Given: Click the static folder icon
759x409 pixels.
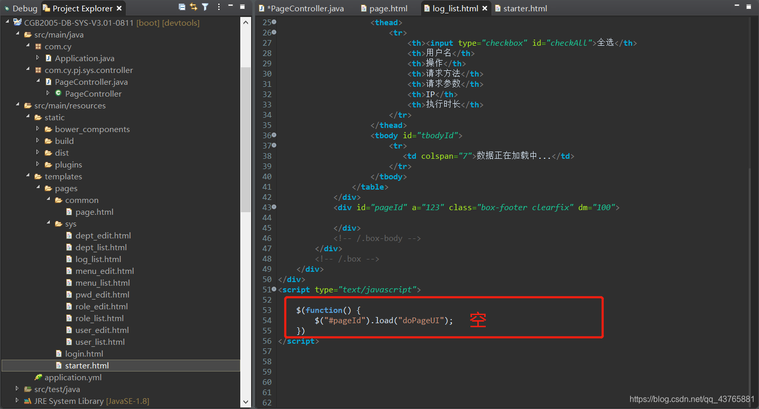Looking at the screenshot, I should tap(38, 117).
